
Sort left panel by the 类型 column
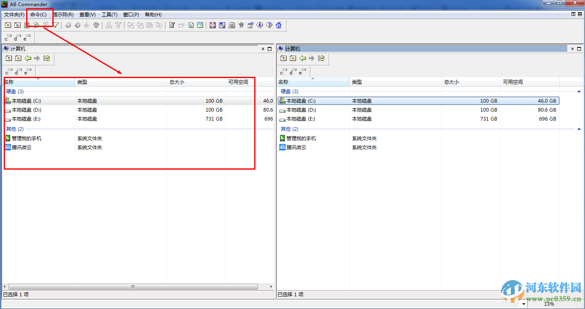tap(121, 82)
